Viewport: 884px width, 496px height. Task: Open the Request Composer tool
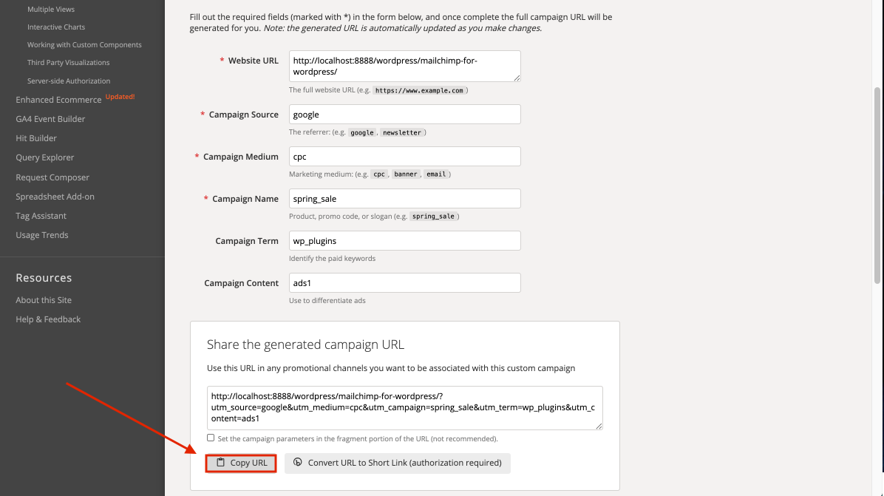(x=52, y=177)
